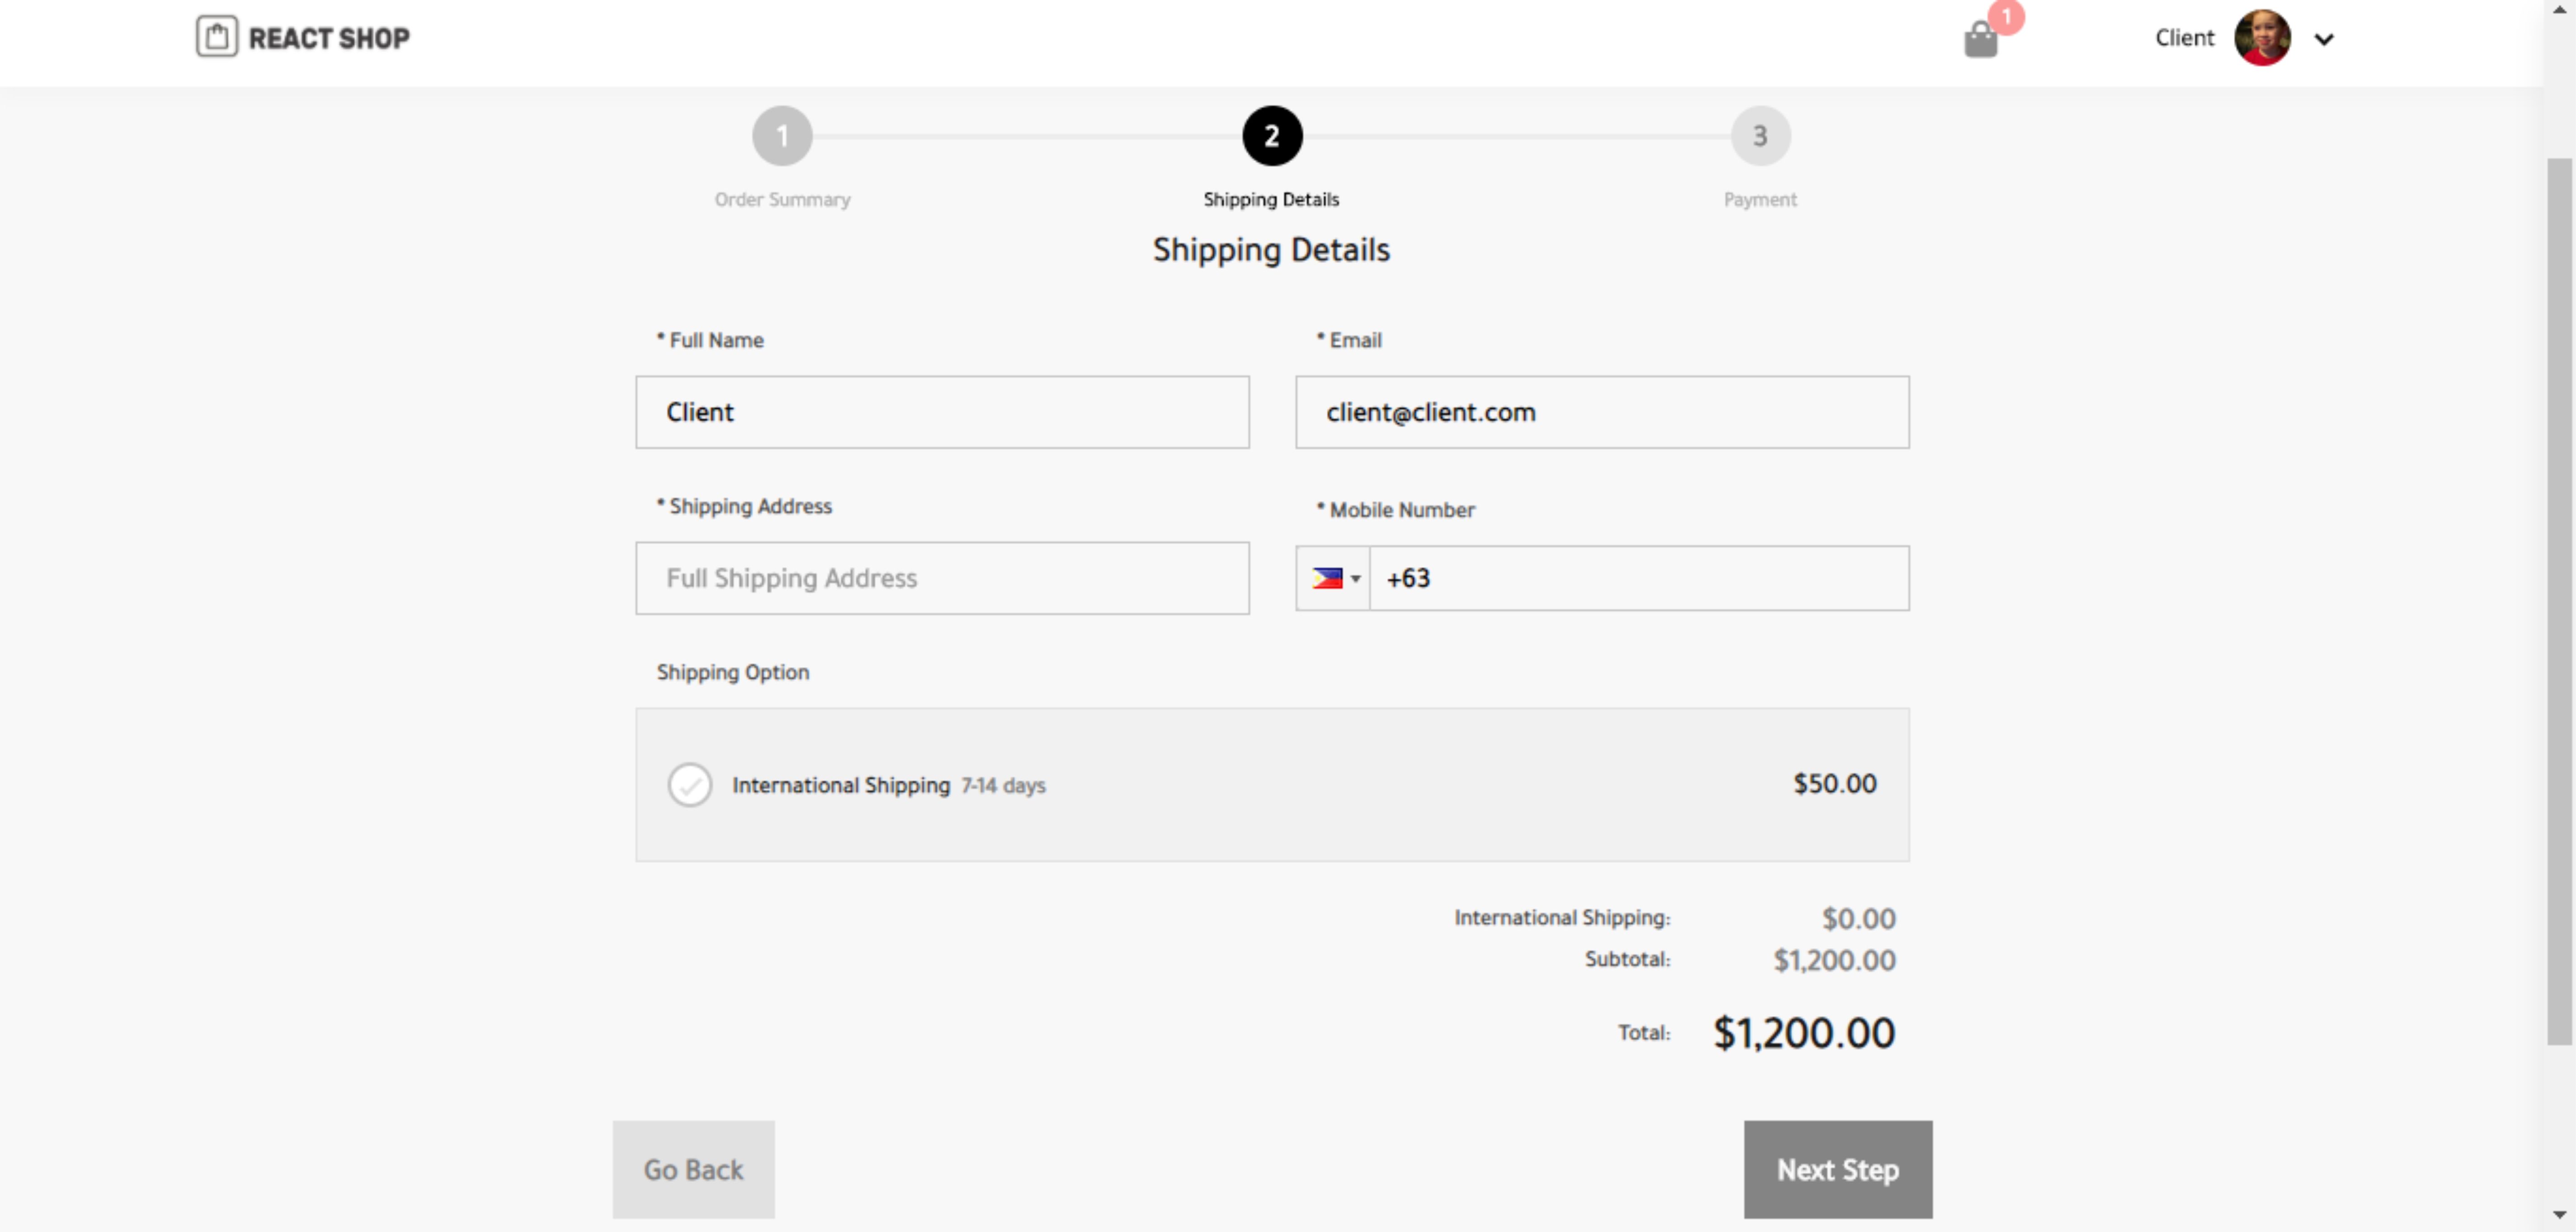Click the React Shop bag logo icon

click(217, 37)
